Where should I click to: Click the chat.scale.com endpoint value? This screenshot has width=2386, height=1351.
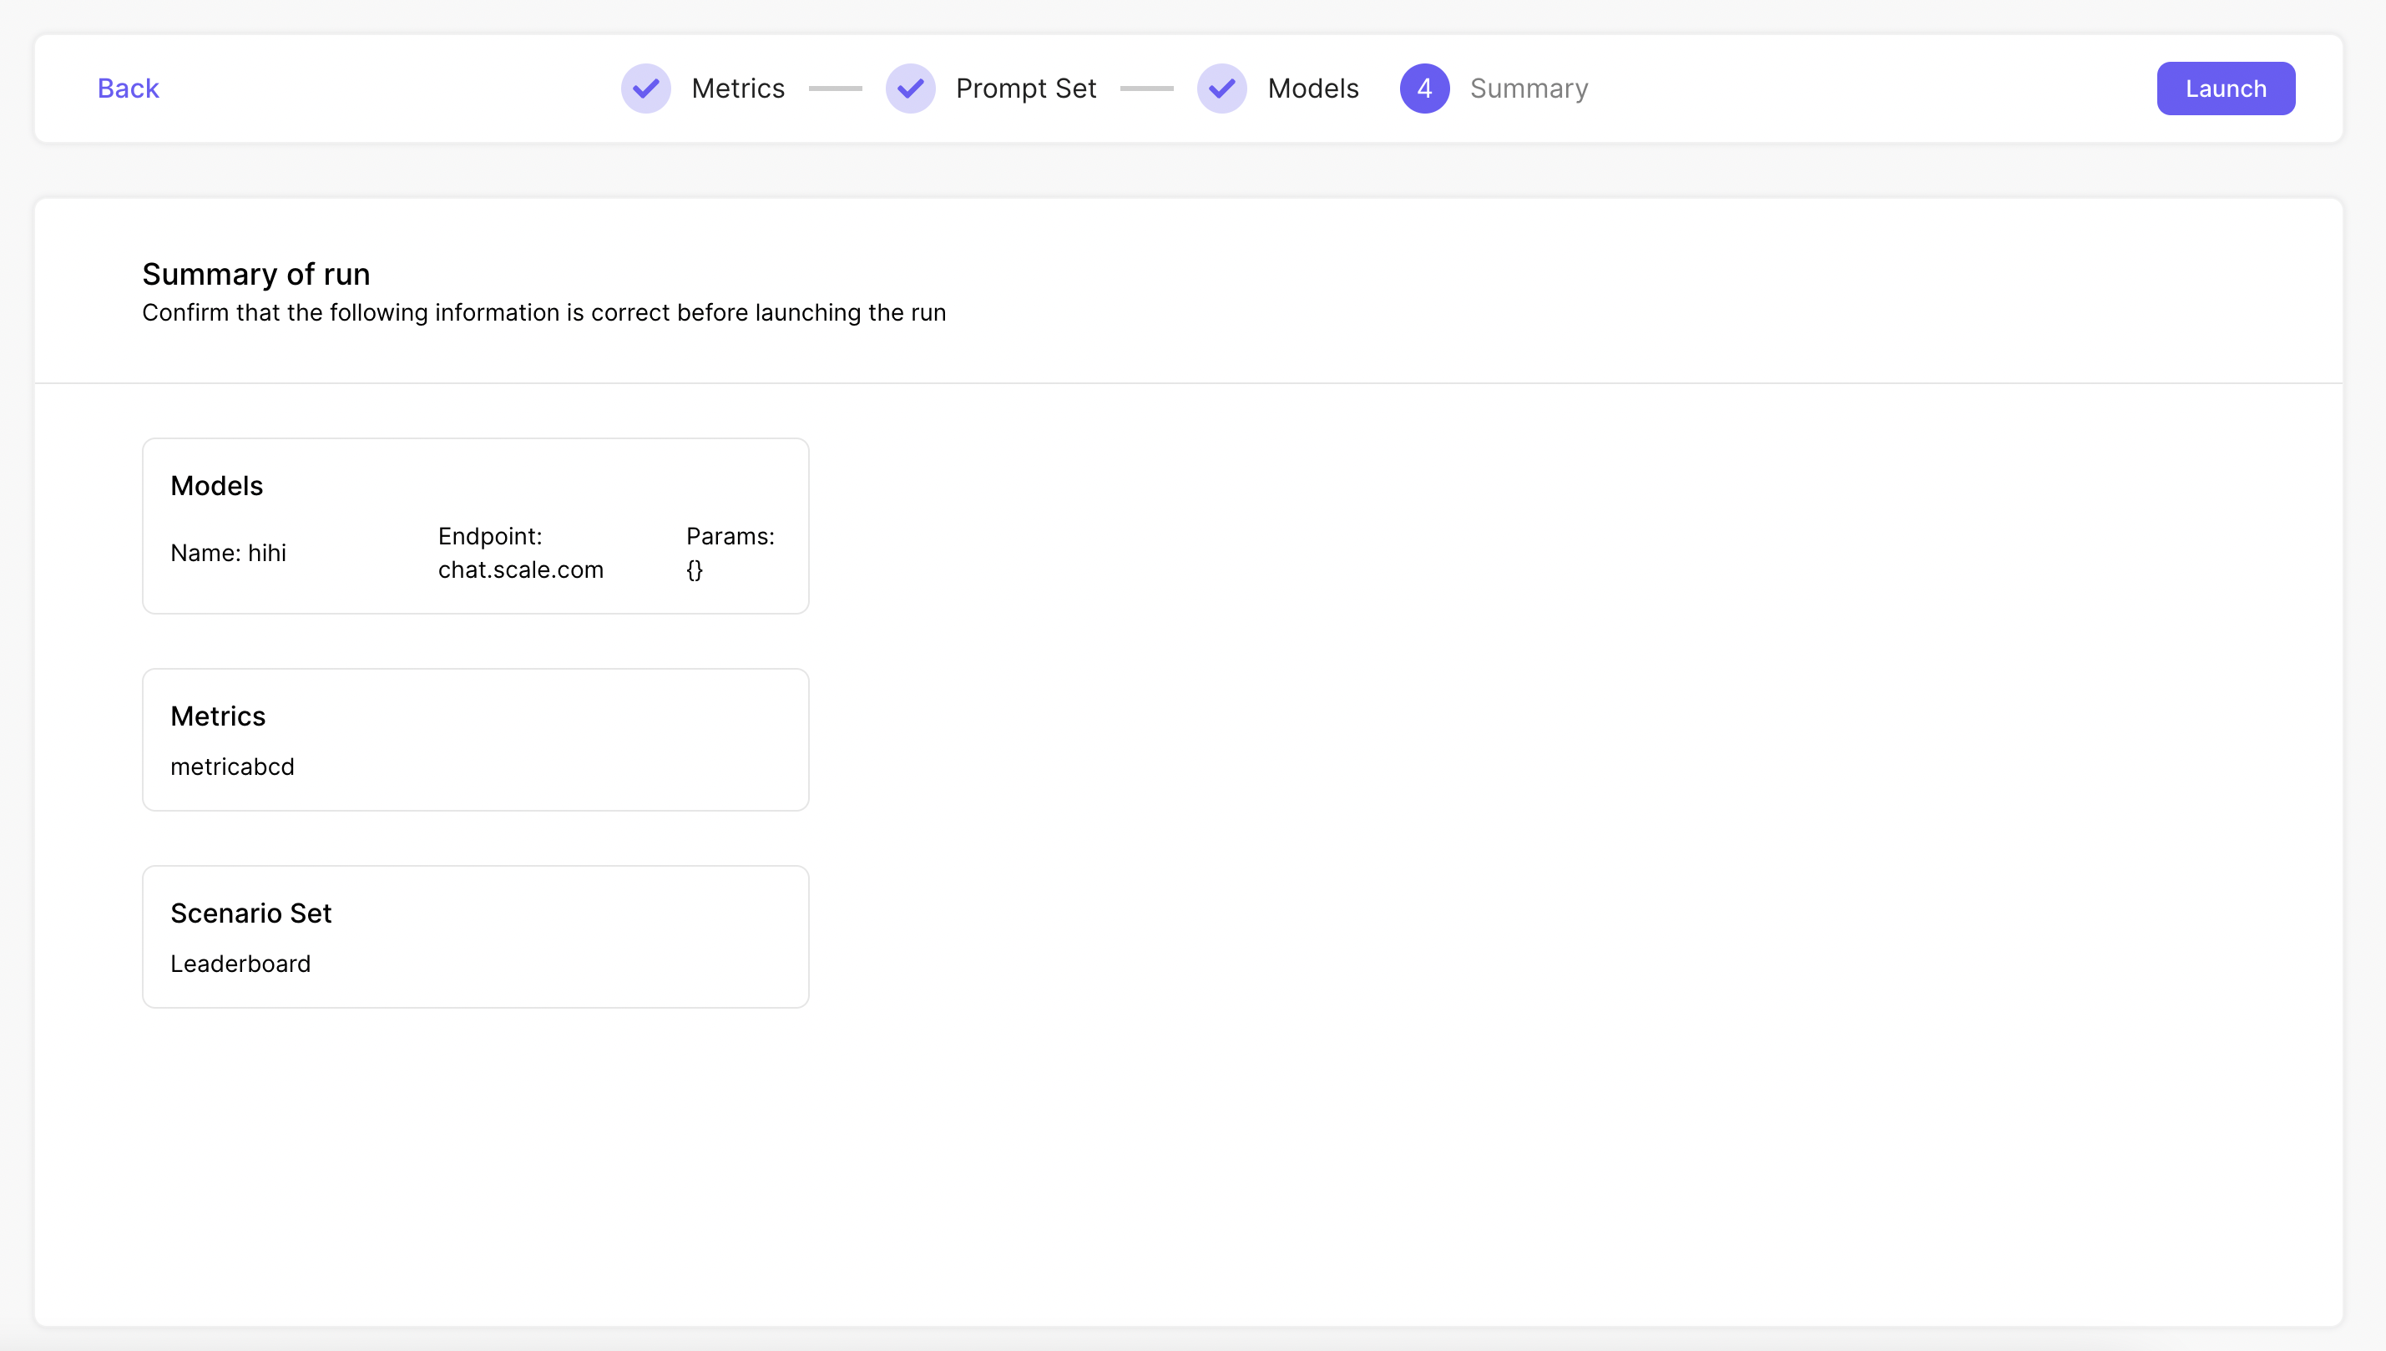click(520, 569)
